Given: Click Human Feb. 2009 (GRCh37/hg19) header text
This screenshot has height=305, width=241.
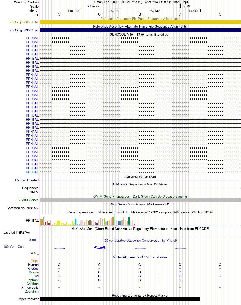Looking at the screenshot, I should click(x=117, y=2).
